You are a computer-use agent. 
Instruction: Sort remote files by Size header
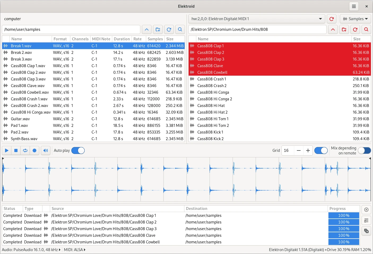pos(361,39)
